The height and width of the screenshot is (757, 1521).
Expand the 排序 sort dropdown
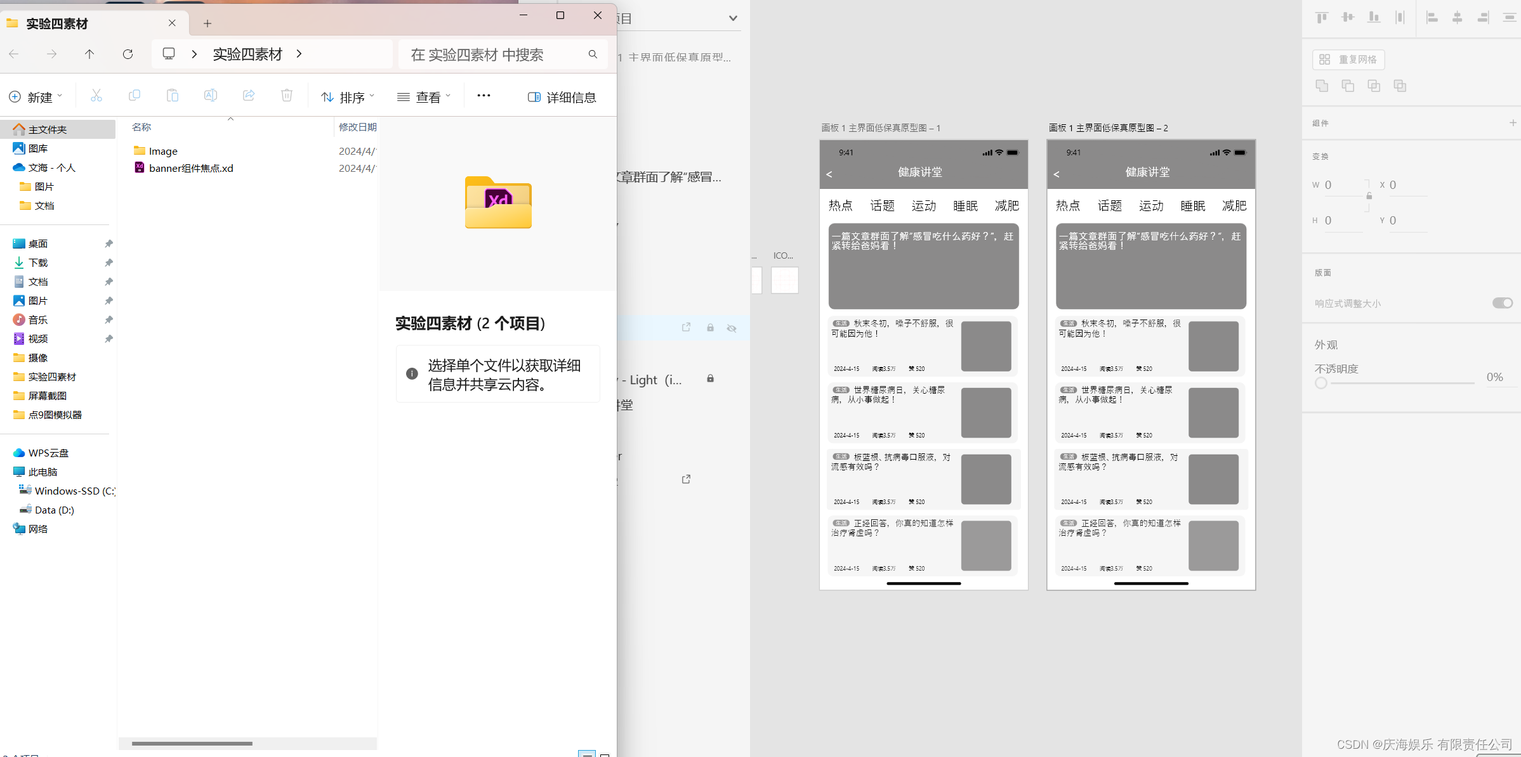click(x=348, y=97)
